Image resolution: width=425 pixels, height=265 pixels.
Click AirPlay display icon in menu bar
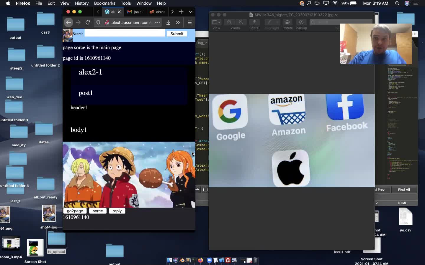point(326,3)
